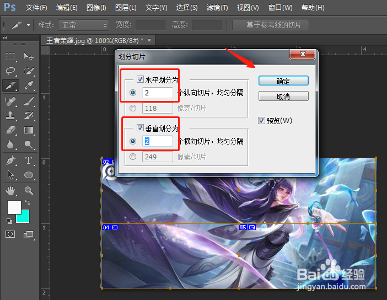Open the 窗口(W) menu
Image resolution: width=387 pixels, height=300 pixels.
click(280, 8)
